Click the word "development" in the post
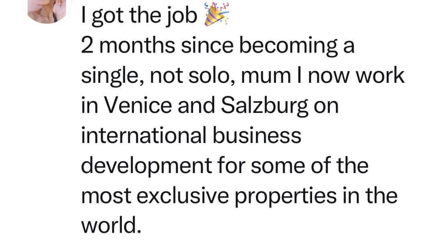Viewport: 440px width, 241px height. [146, 165]
